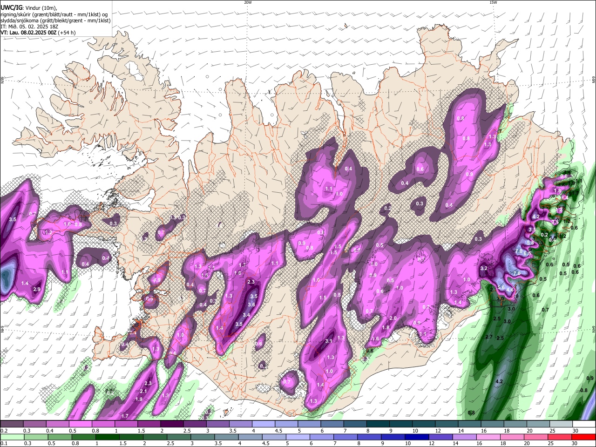Click the 2.1 value on the map
Viewport: 596px width, 447px height.
pos(143,392)
